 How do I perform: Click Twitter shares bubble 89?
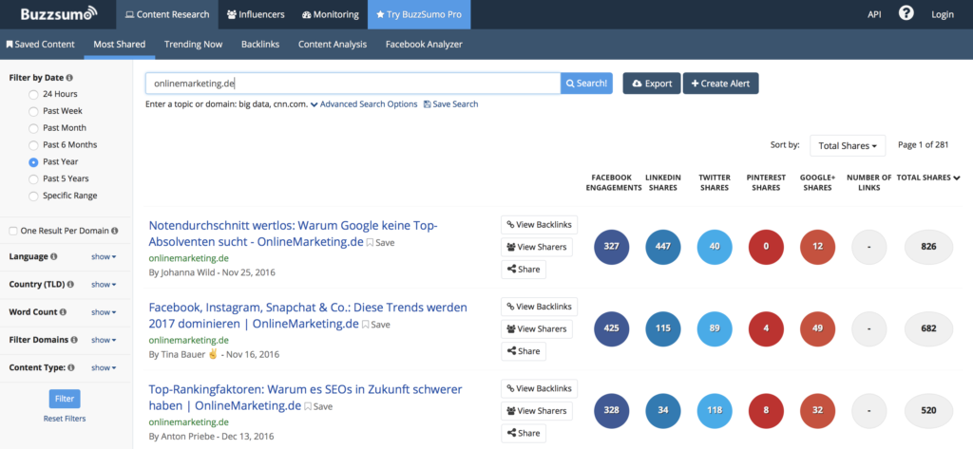pyautogui.click(x=715, y=328)
